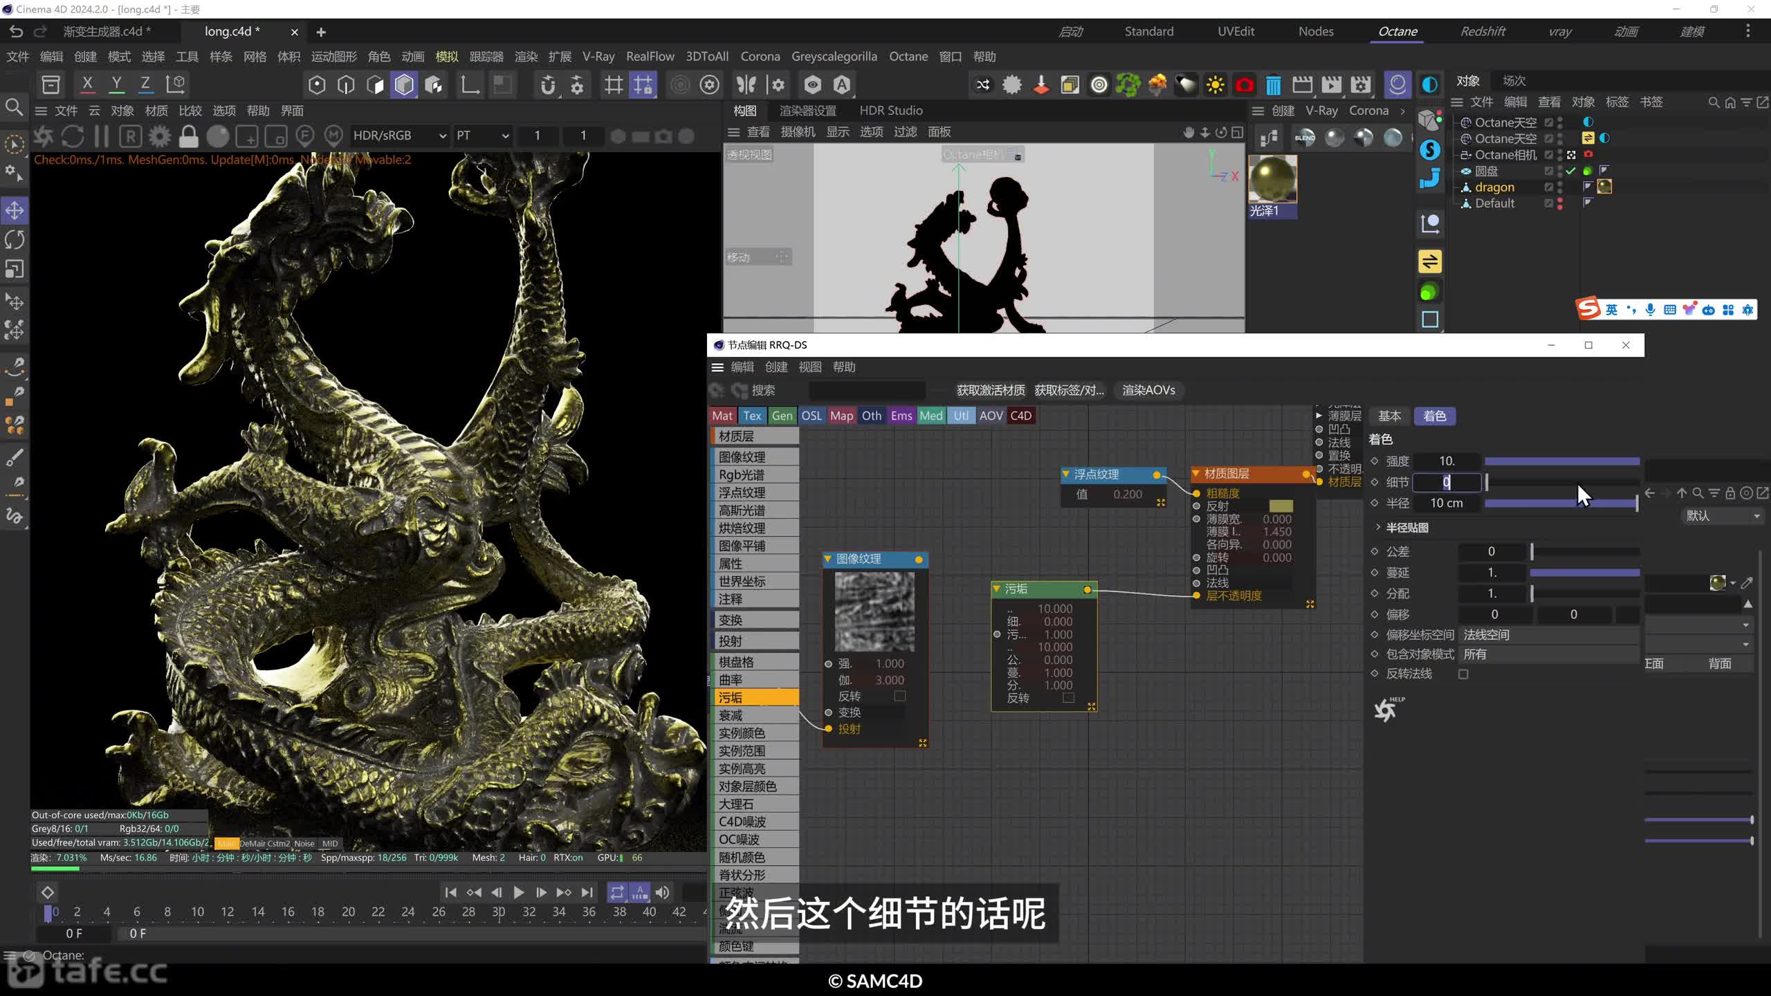Filter nodes with the Ems button

coord(901,416)
